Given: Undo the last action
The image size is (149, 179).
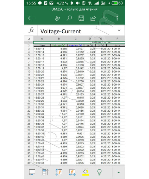Looking at the screenshot, I should [105, 18].
